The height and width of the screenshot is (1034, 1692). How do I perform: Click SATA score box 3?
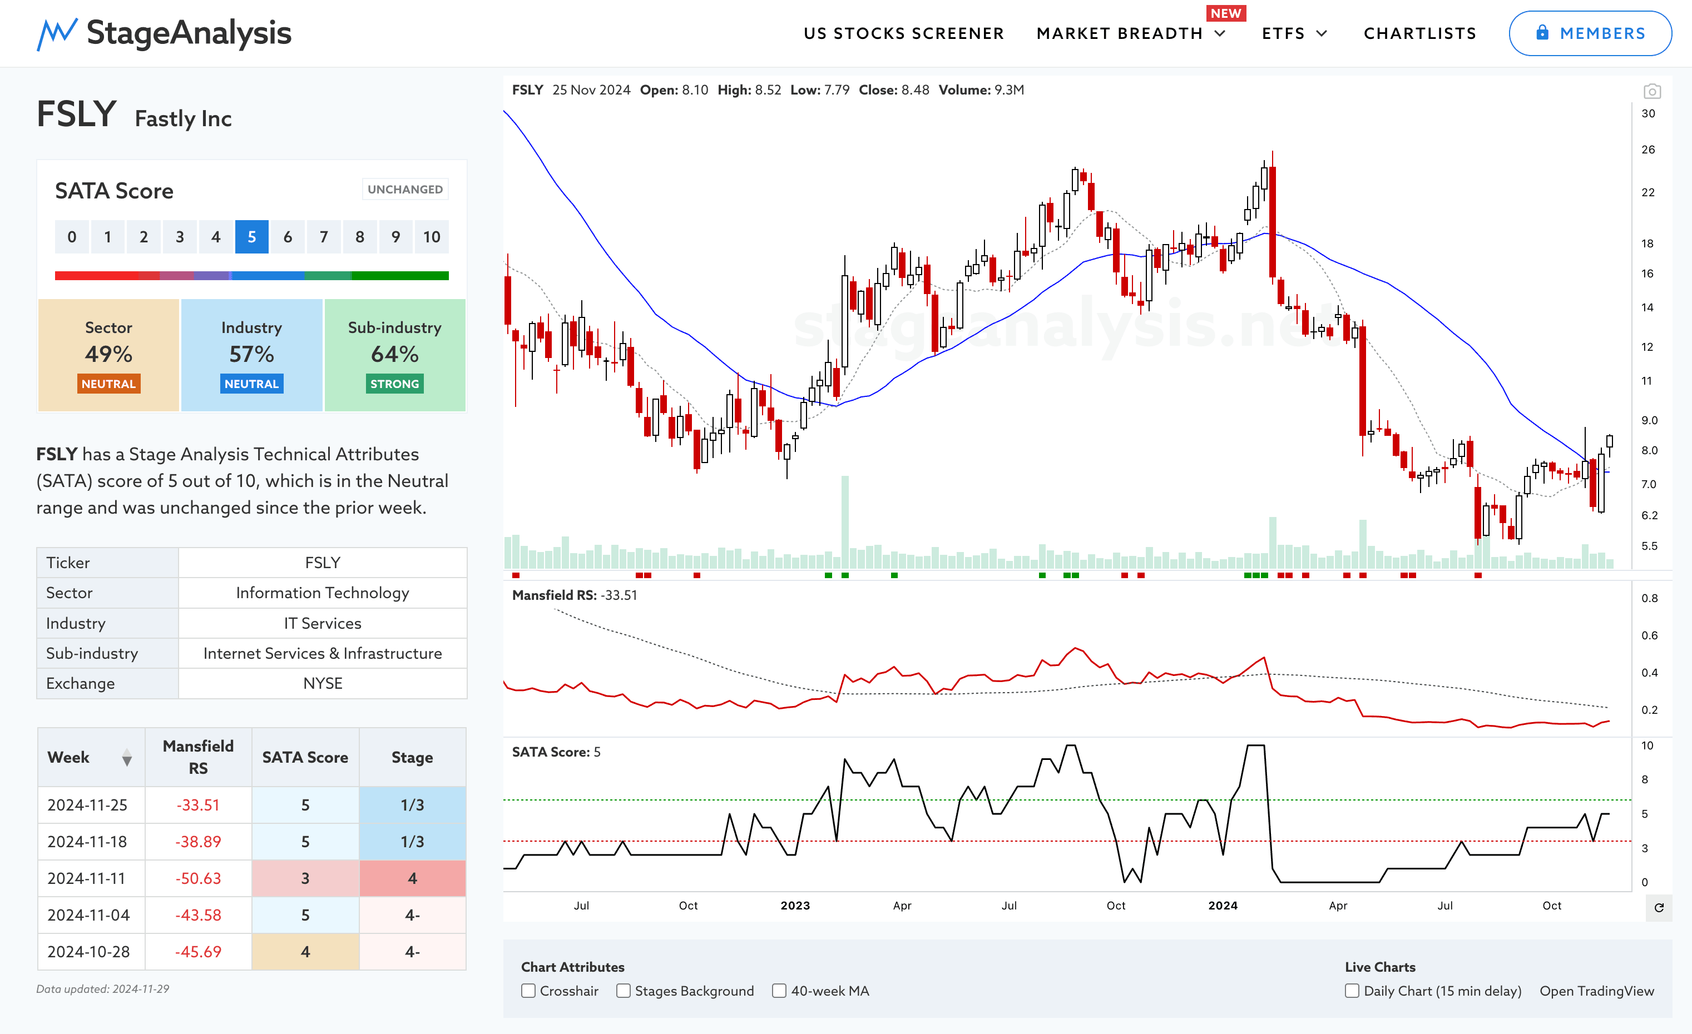coord(179,237)
